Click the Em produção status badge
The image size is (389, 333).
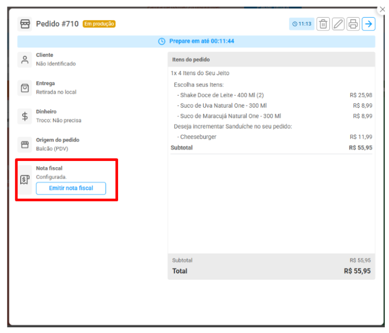[99, 24]
